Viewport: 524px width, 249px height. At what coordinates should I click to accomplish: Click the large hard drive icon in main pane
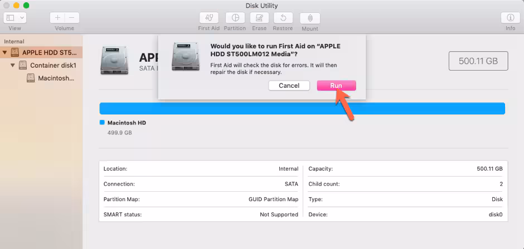(x=114, y=61)
